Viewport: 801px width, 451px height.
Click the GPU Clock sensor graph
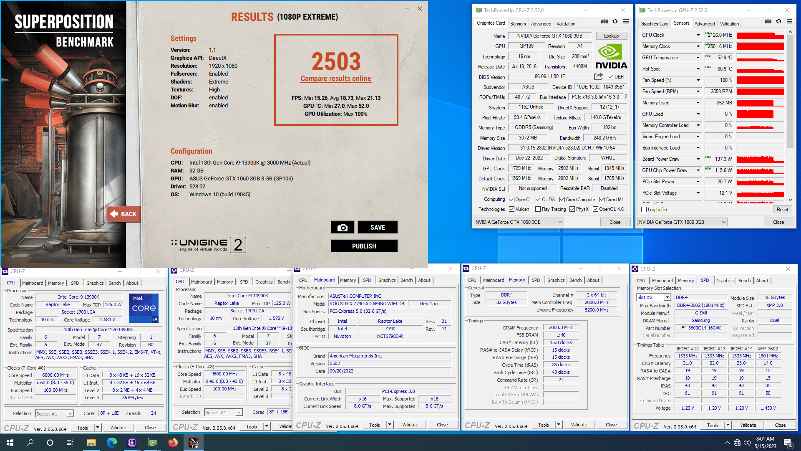point(760,35)
